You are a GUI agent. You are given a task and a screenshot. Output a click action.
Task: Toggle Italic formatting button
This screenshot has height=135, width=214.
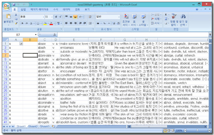(x=26, y=23)
